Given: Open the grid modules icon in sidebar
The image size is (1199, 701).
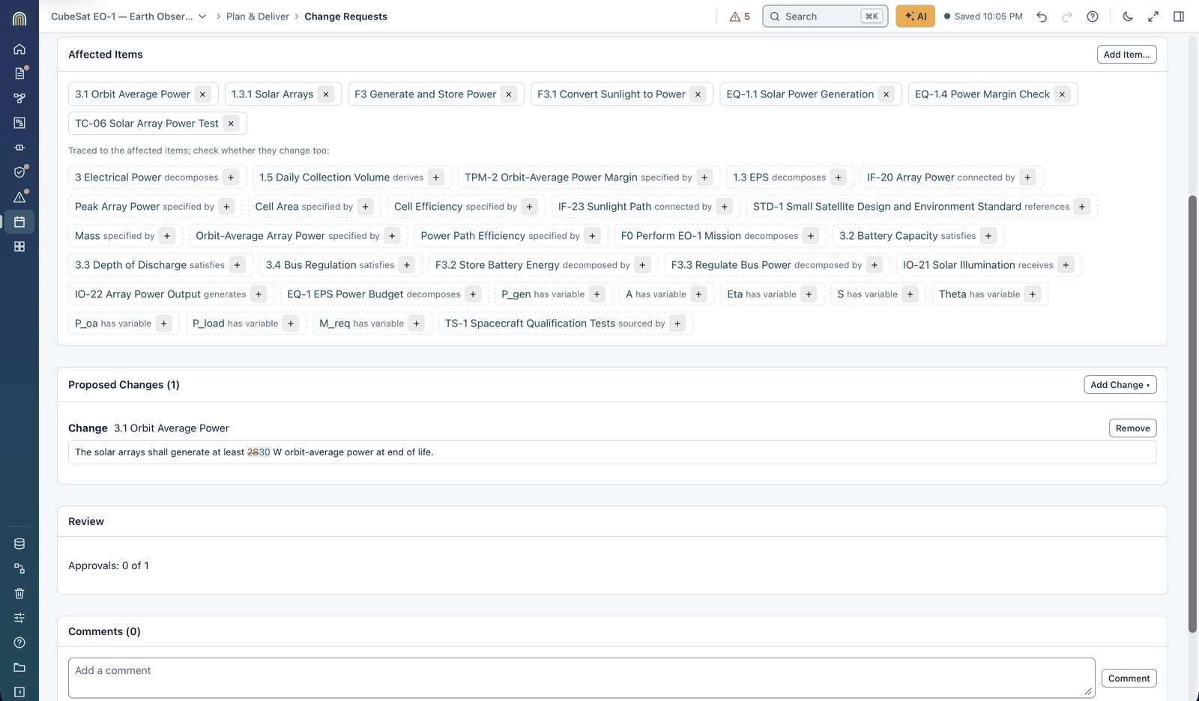Looking at the screenshot, I should pyautogui.click(x=19, y=246).
